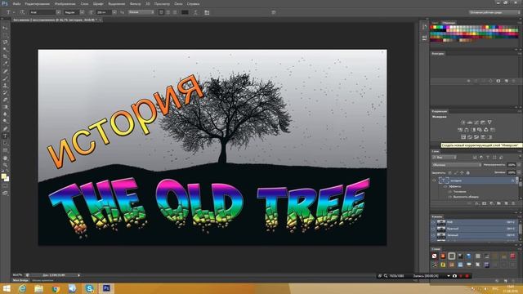Select the Hand tool
Image resolution: width=523 pixels, height=294 pixels.
coord(5,158)
